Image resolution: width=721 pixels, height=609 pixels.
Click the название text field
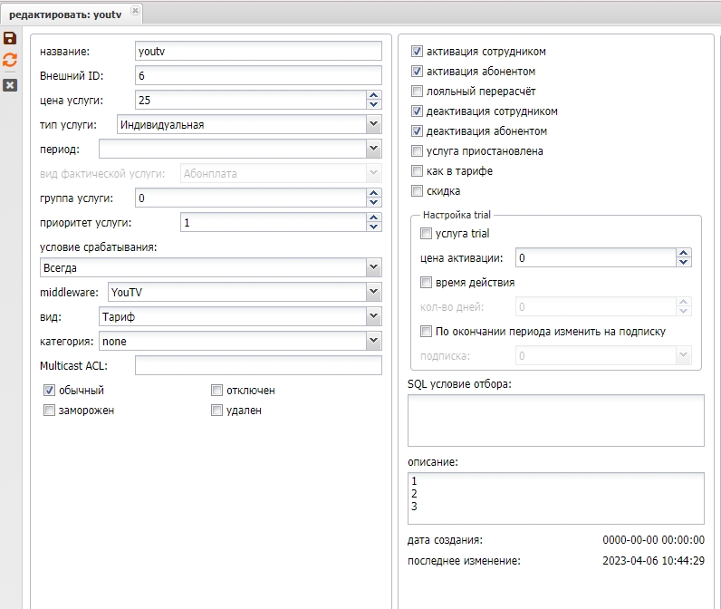pos(258,52)
